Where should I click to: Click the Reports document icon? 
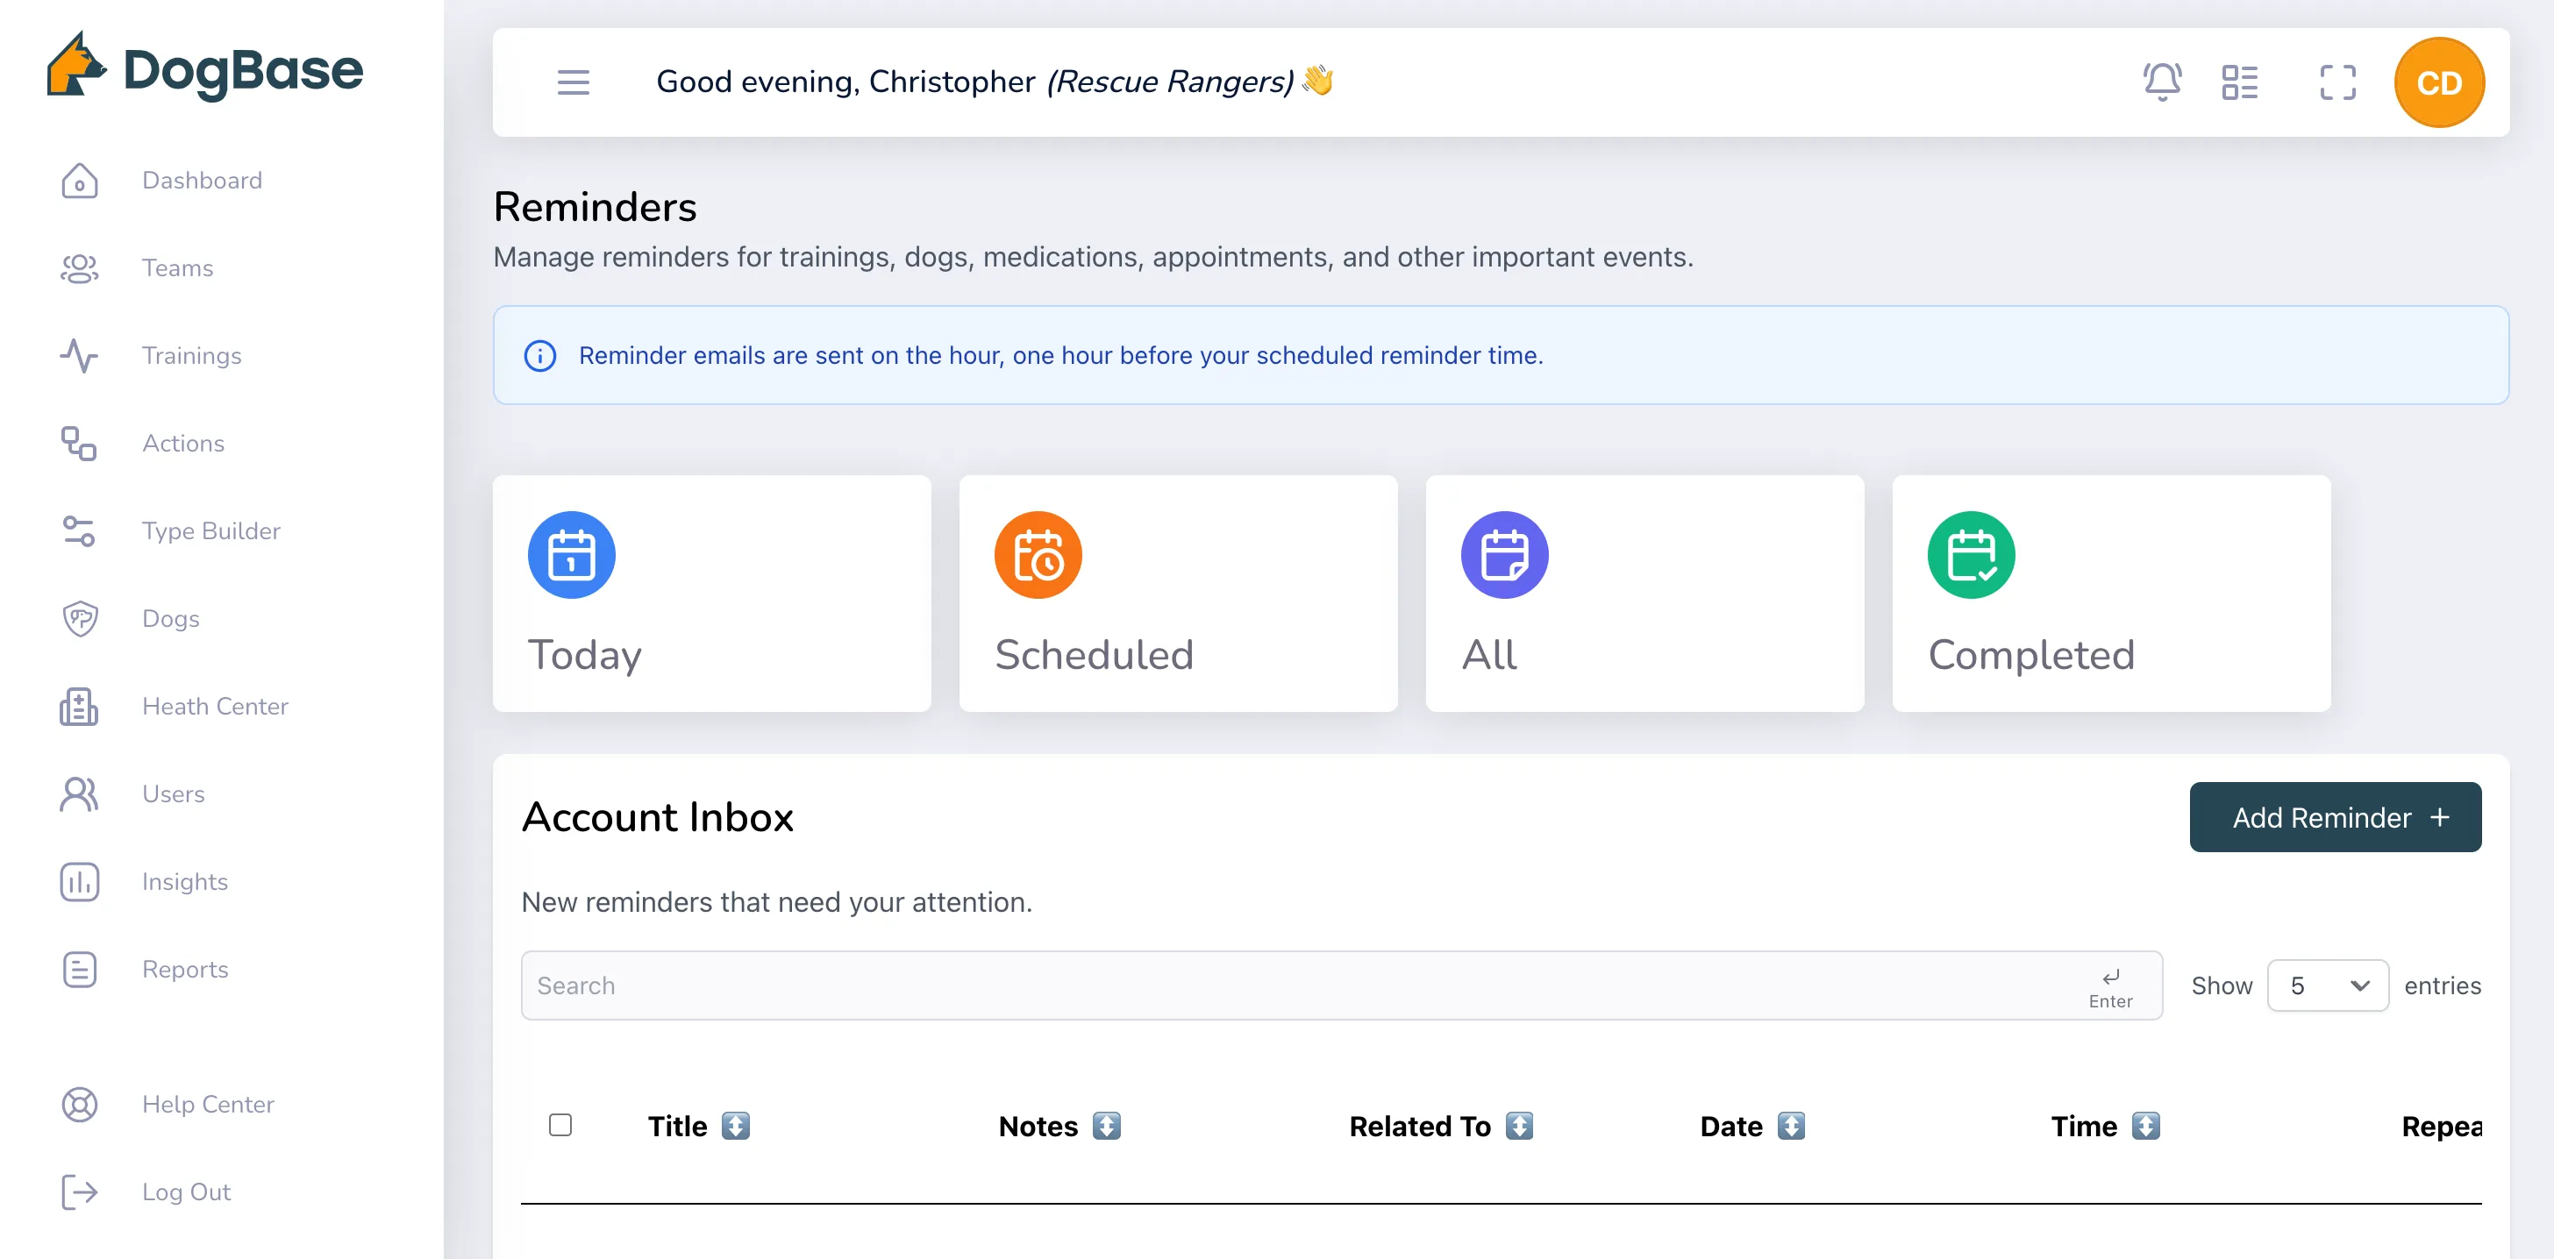(79, 969)
